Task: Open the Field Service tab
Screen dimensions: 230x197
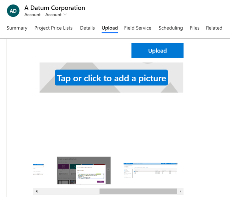Action: tap(138, 28)
